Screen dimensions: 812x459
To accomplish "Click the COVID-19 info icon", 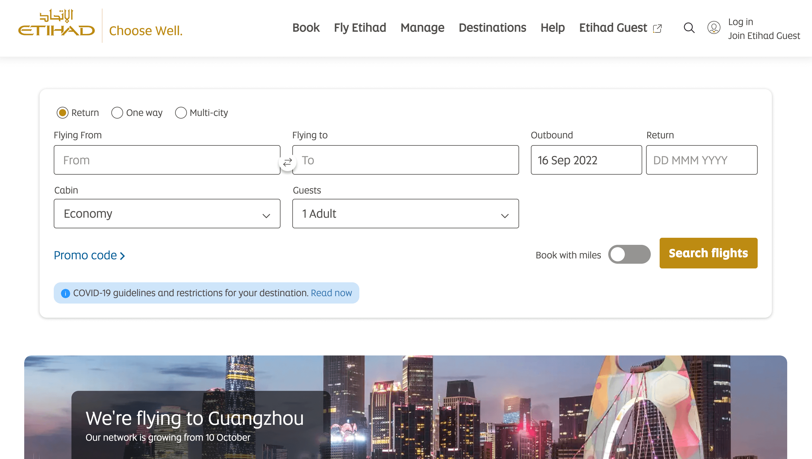I will (65, 293).
